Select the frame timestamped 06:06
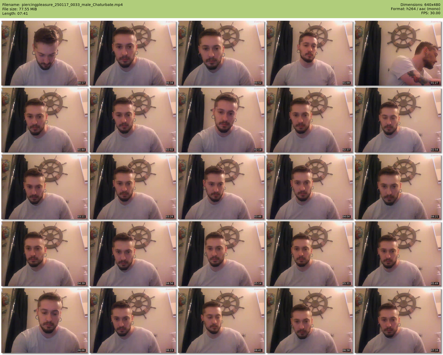This screenshot has width=443, height=355. click(x=45, y=321)
